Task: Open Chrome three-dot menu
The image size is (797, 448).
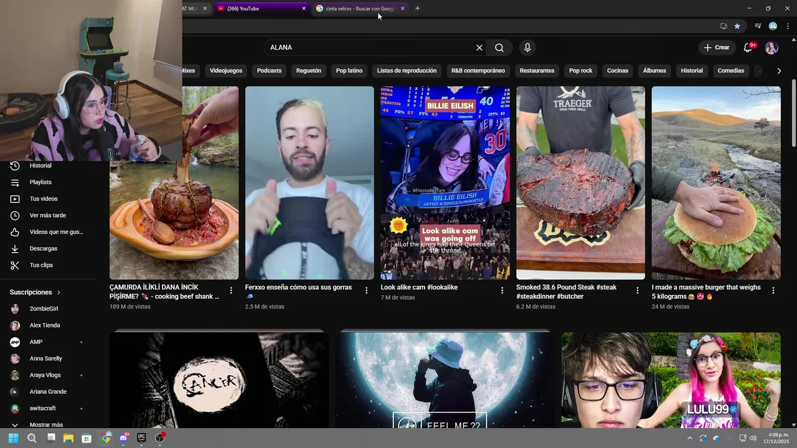Action: (x=788, y=26)
